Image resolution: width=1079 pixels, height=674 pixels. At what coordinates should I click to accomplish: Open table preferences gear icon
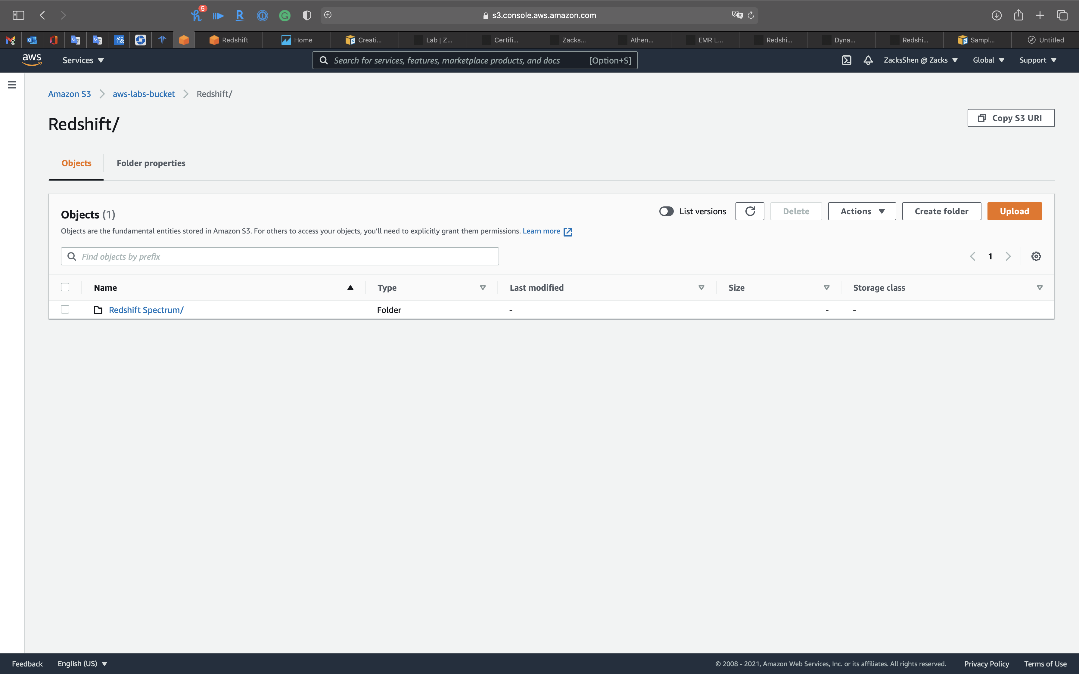tap(1036, 256)
